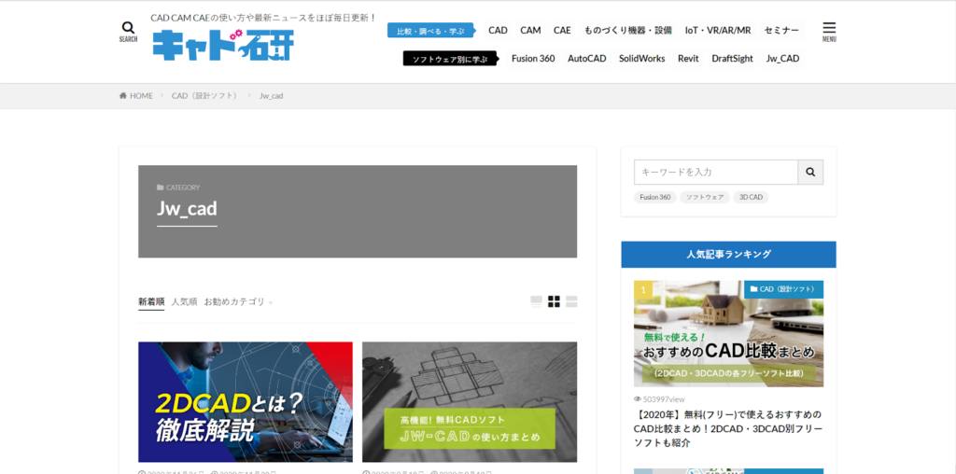Click the 人気記事ランキング header

(x=728, y=254)
